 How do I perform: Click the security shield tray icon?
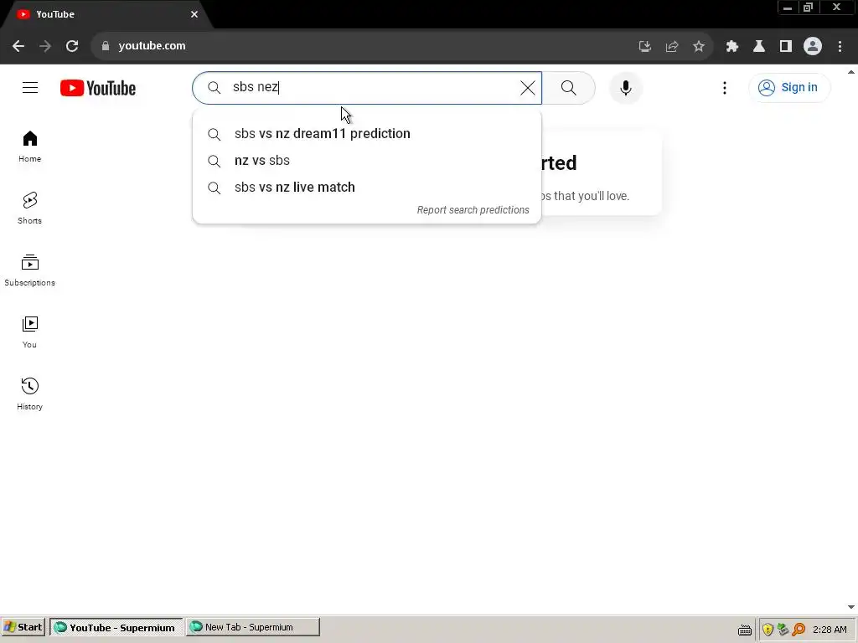(x=768, y=630)
